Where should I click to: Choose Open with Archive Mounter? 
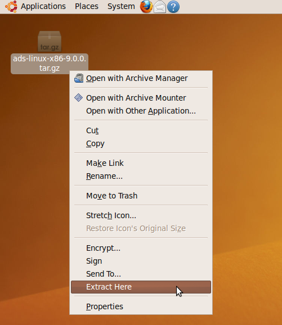[x=141, y=98]
